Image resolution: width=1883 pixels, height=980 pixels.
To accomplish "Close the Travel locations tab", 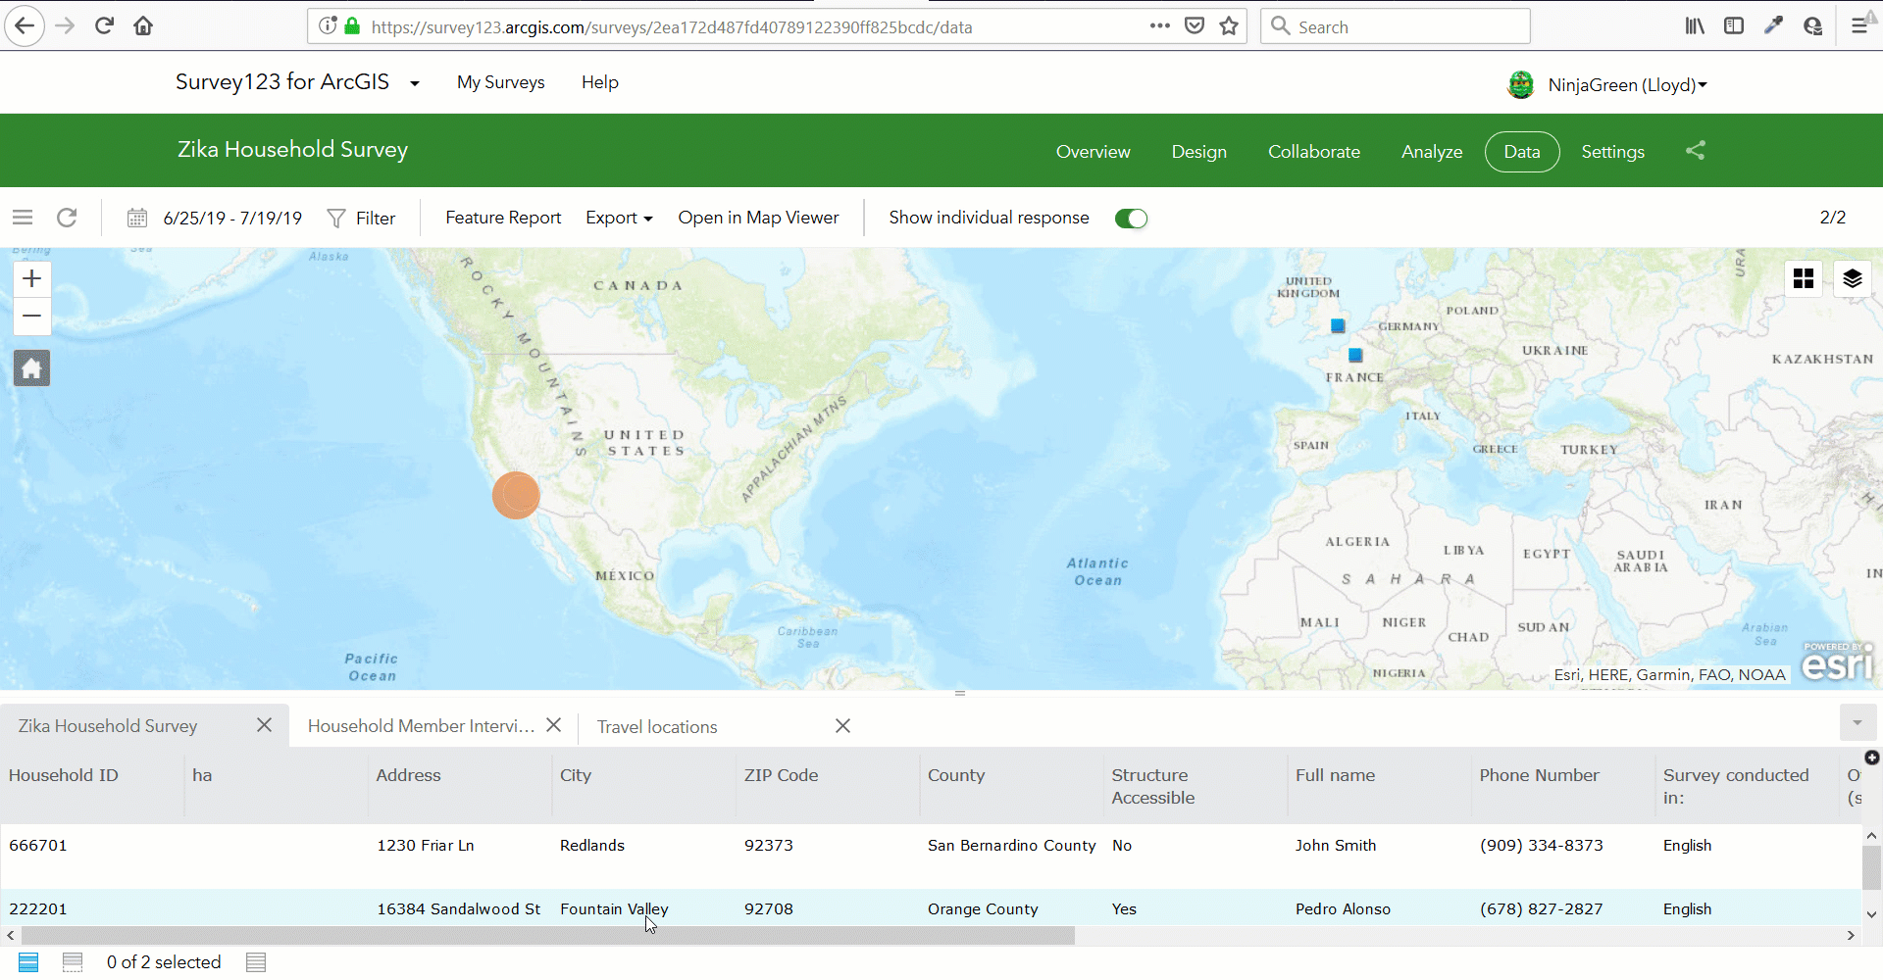I will 842,726.
